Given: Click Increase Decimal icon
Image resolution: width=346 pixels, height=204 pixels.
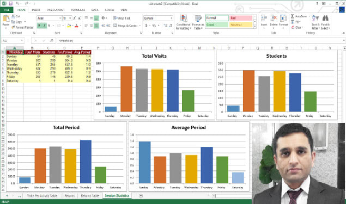Looking at the screenshot, I should [166, 26].
